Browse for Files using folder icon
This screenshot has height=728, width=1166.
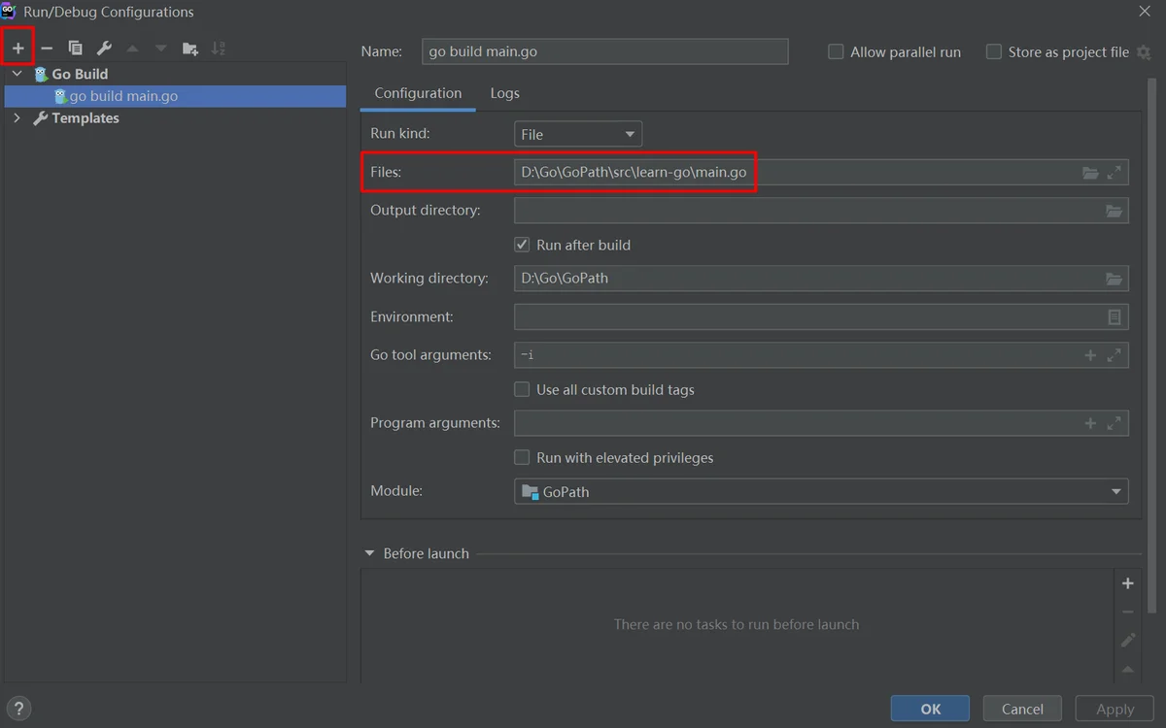click(1090, 173)
